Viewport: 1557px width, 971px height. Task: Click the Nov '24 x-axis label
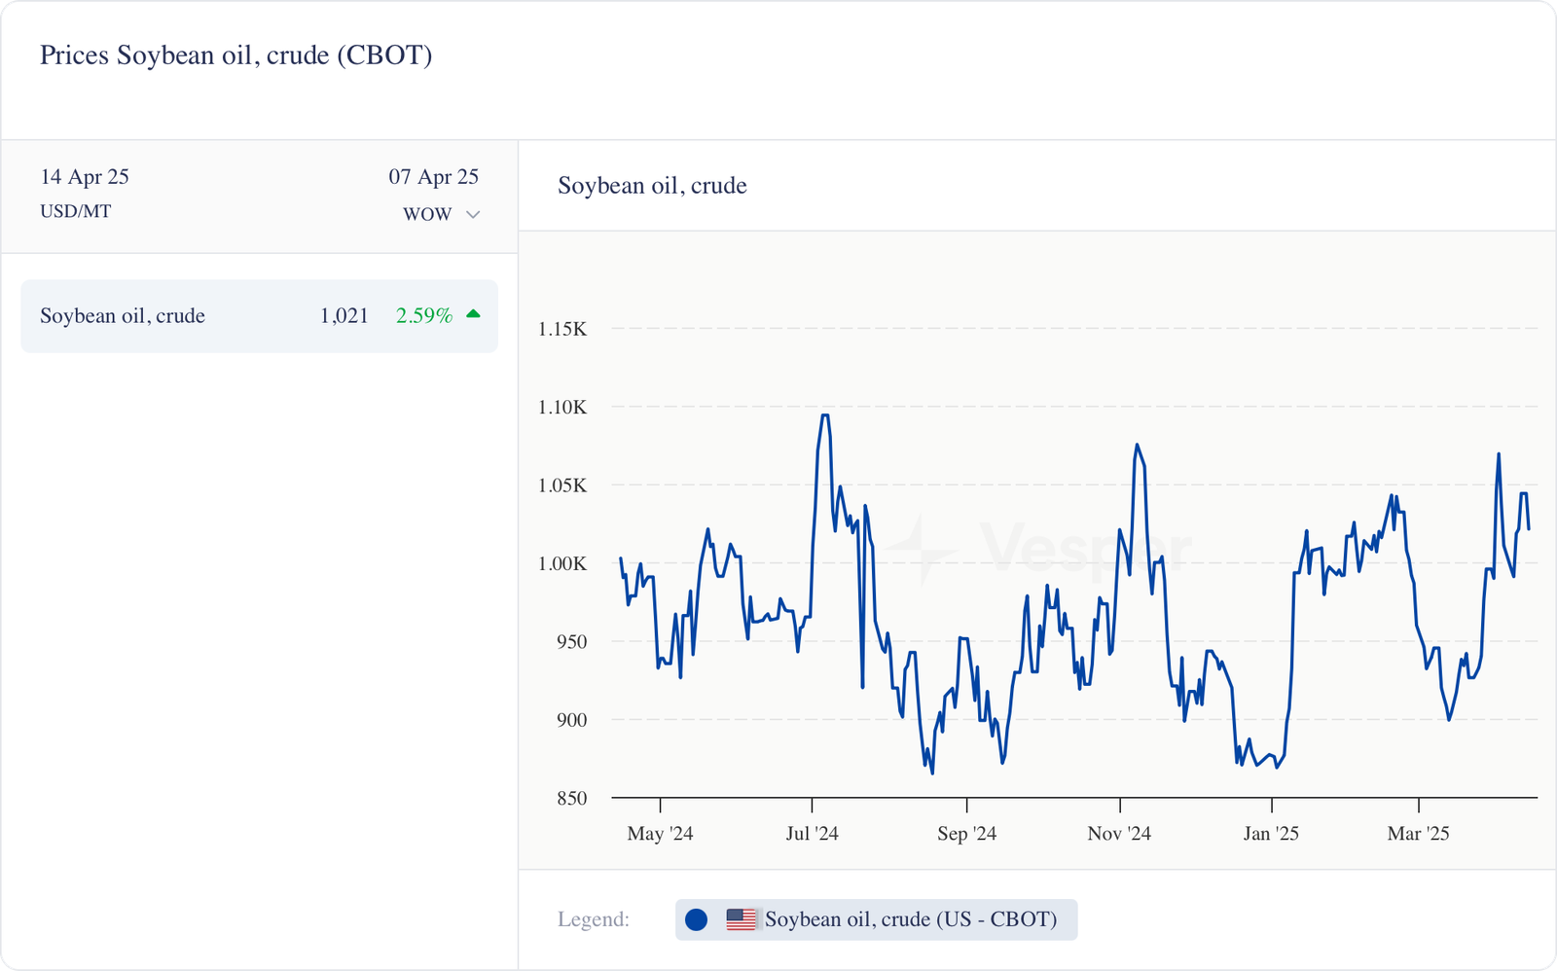point(1119,834)
